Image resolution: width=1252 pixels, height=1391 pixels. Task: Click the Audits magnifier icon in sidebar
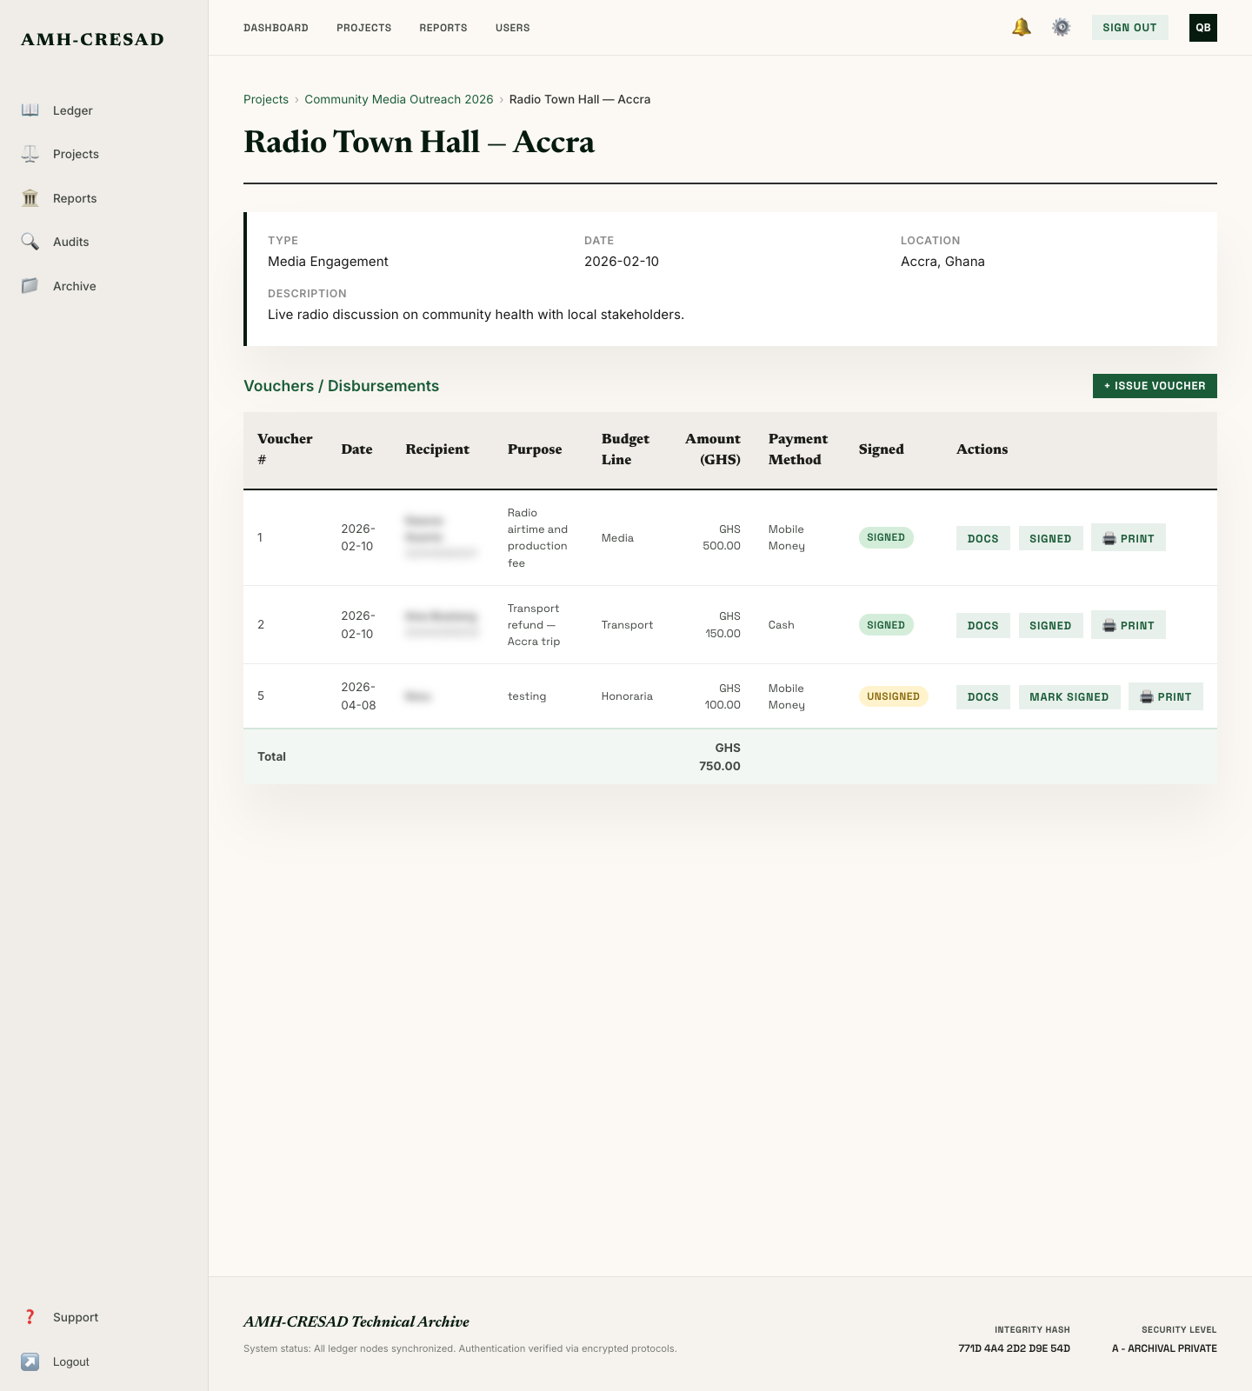pos(30,242)
